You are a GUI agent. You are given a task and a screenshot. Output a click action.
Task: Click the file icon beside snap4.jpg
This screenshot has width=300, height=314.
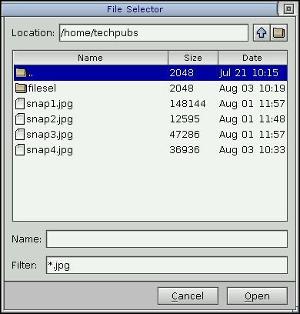pyautogui.click(x=20, y=150)
